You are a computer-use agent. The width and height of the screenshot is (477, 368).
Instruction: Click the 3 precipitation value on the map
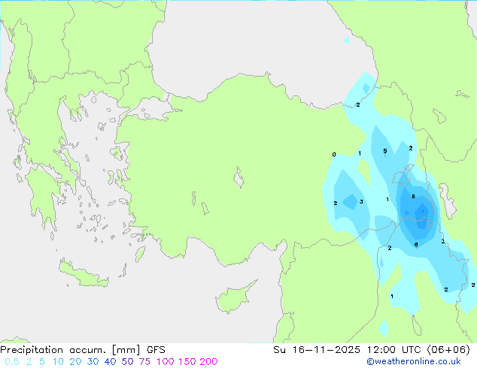[x=361, y=201]
